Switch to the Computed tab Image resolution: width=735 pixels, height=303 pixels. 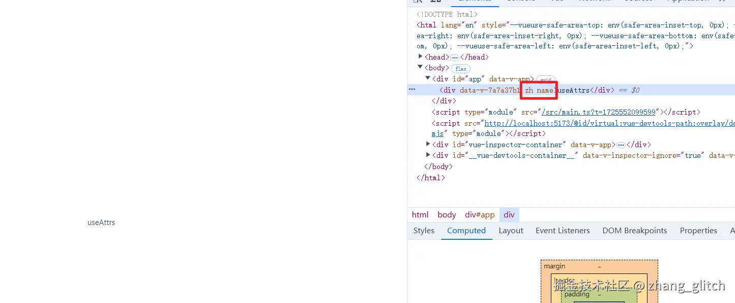tap(466, 231)
